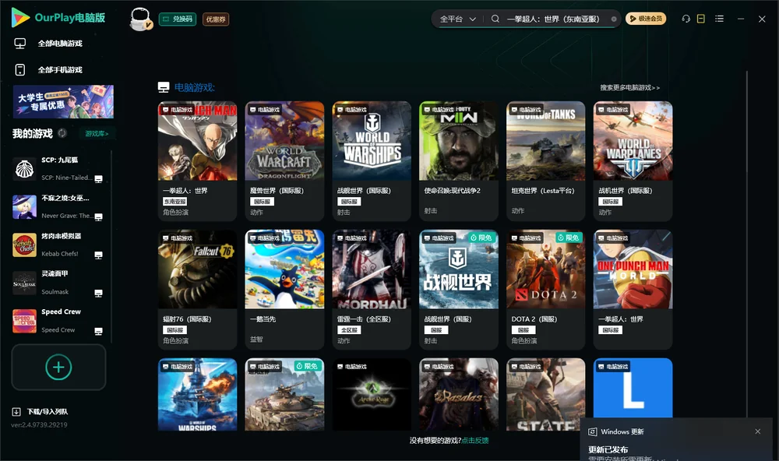The height and width of the screenshot is (461, 779).
Task: Clear the search text with x icon
Action: (x=614, y=19)
